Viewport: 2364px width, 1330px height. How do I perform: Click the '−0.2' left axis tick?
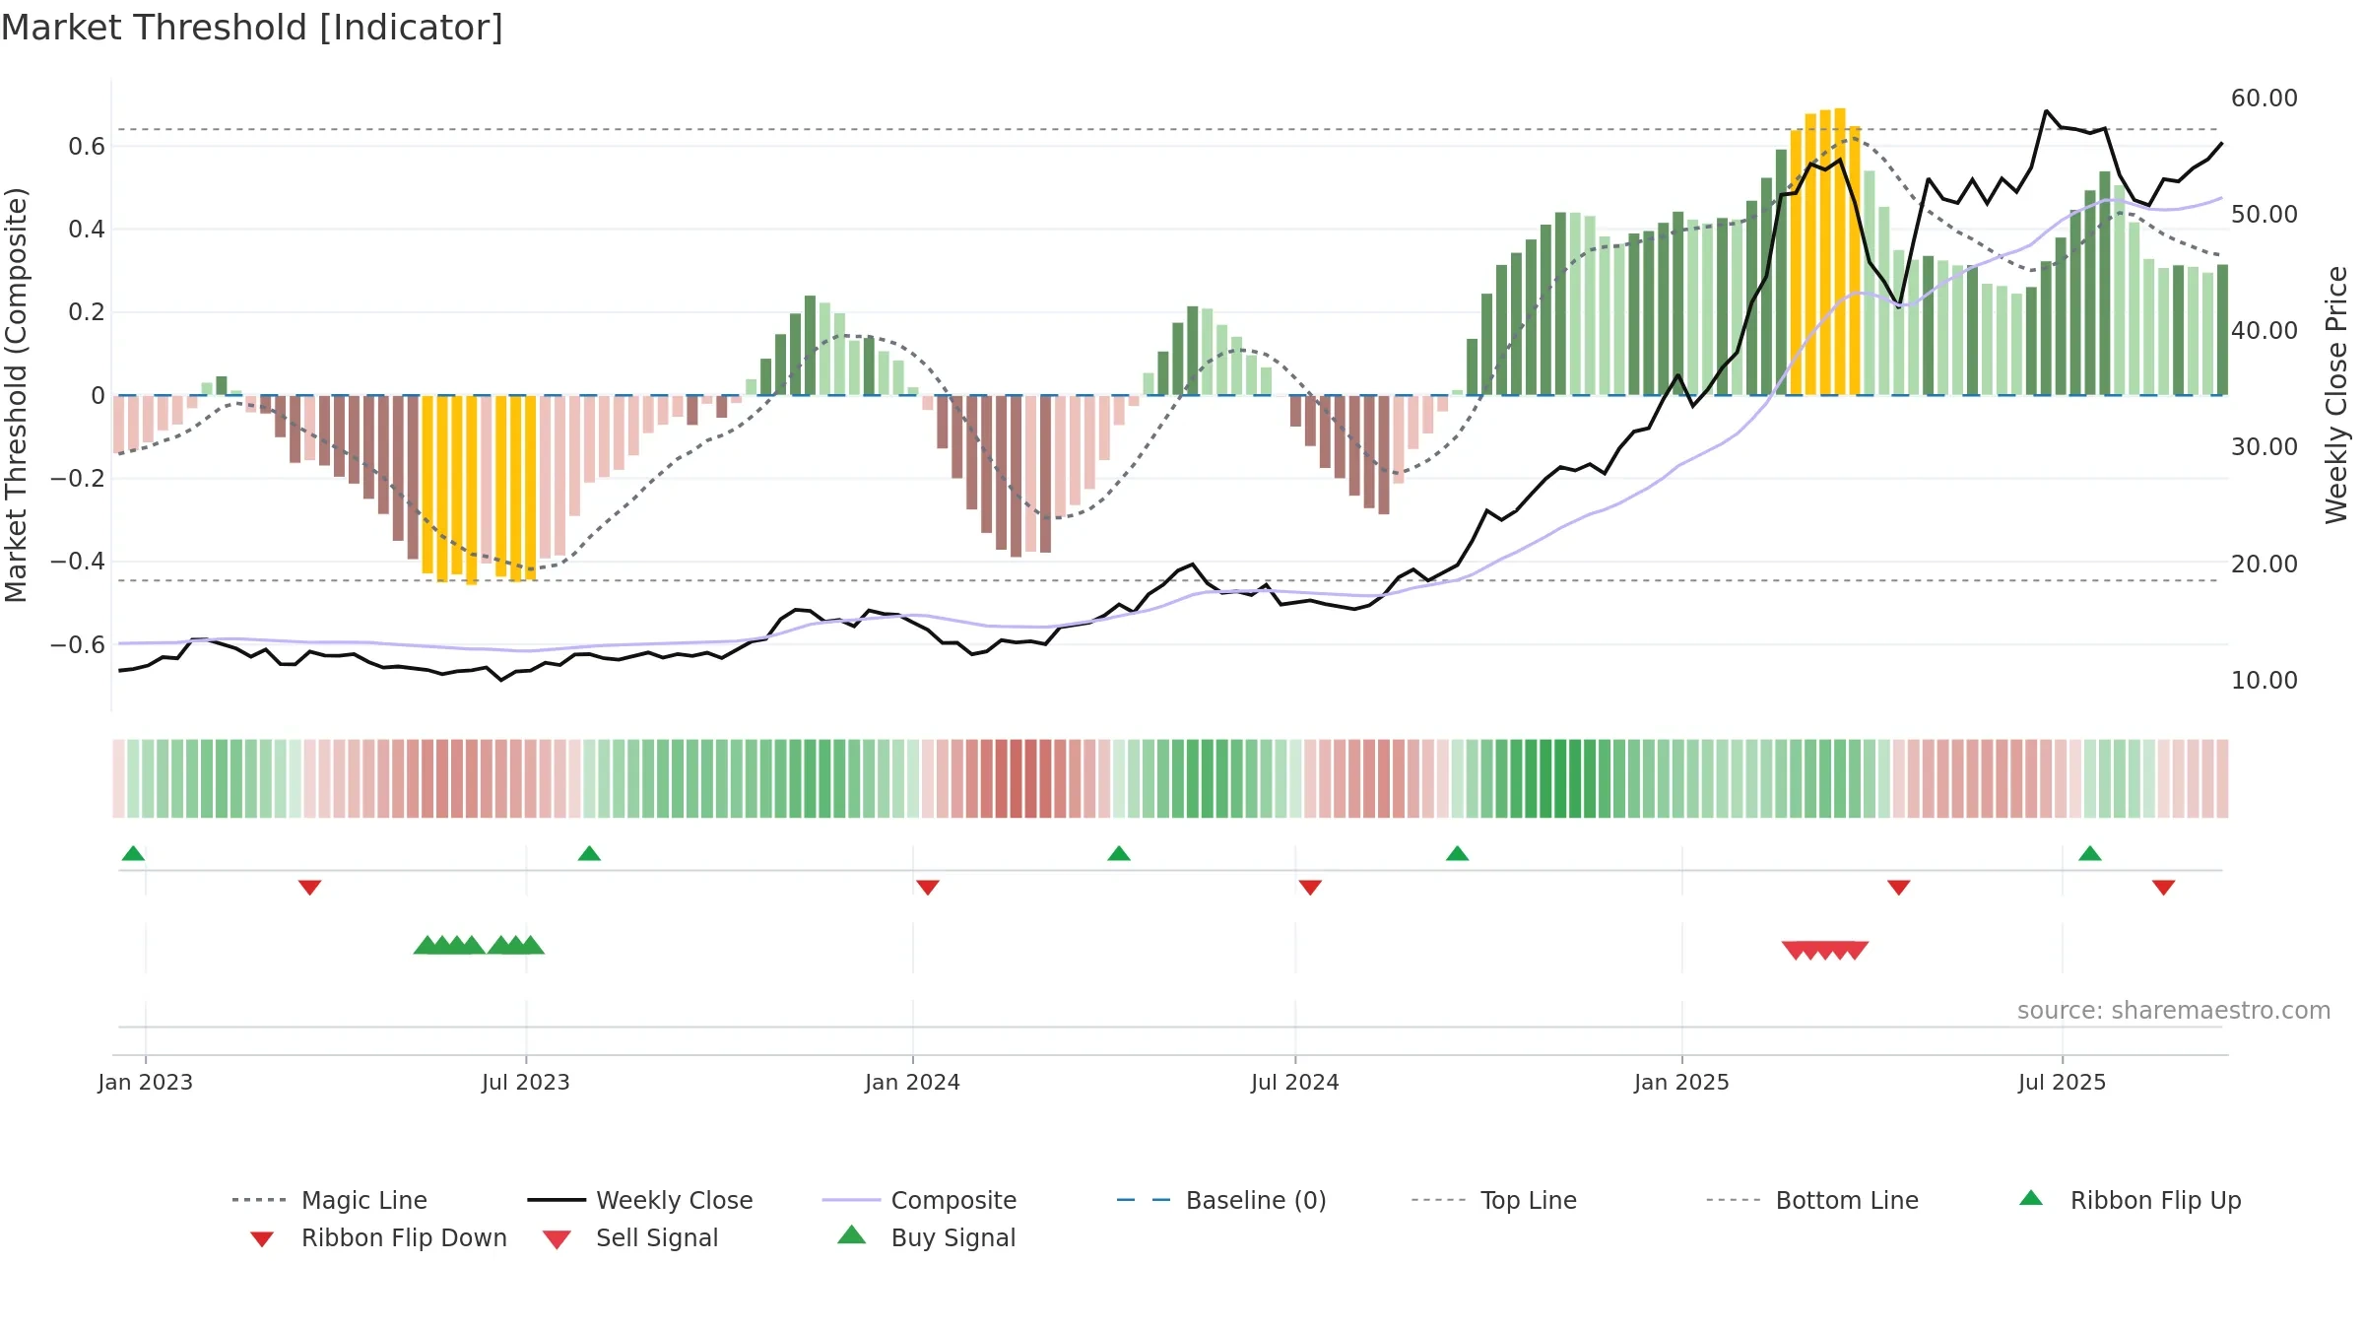[78, 479]
